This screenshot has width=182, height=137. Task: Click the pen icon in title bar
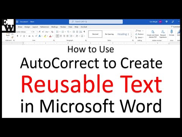[x=173, y=22]
